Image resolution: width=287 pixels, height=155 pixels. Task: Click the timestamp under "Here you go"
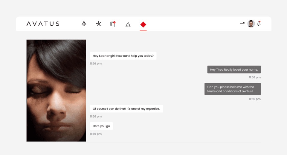click(x=96, y=134)
